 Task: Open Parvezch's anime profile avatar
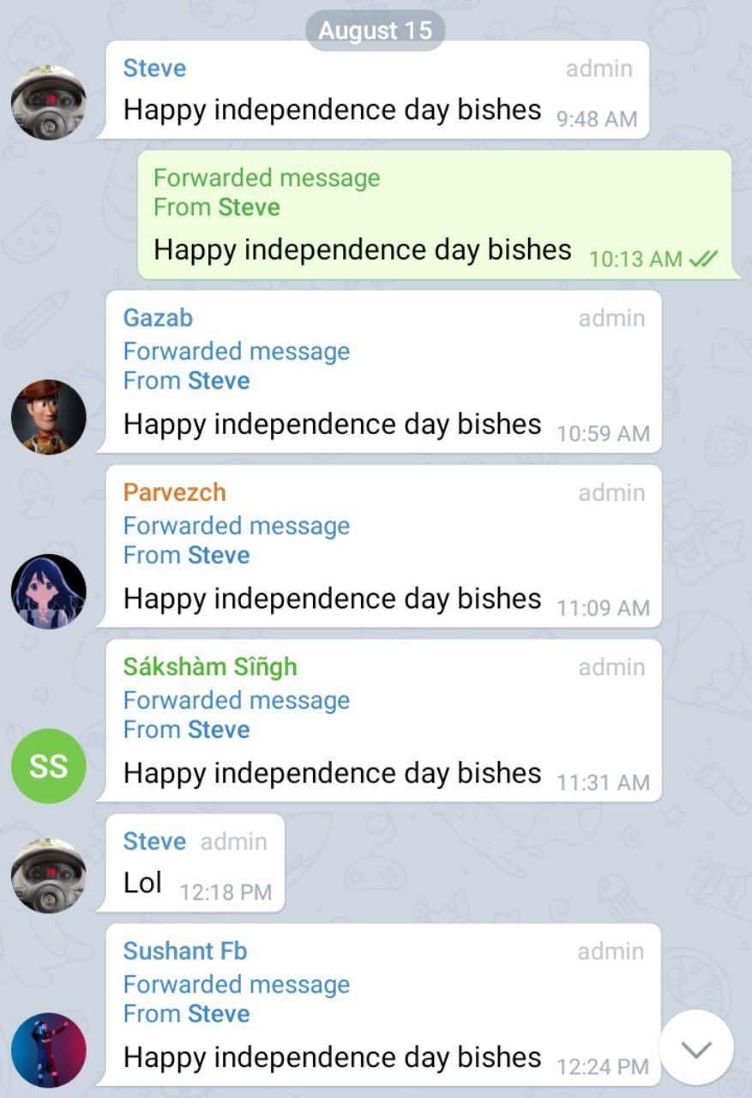49,591
